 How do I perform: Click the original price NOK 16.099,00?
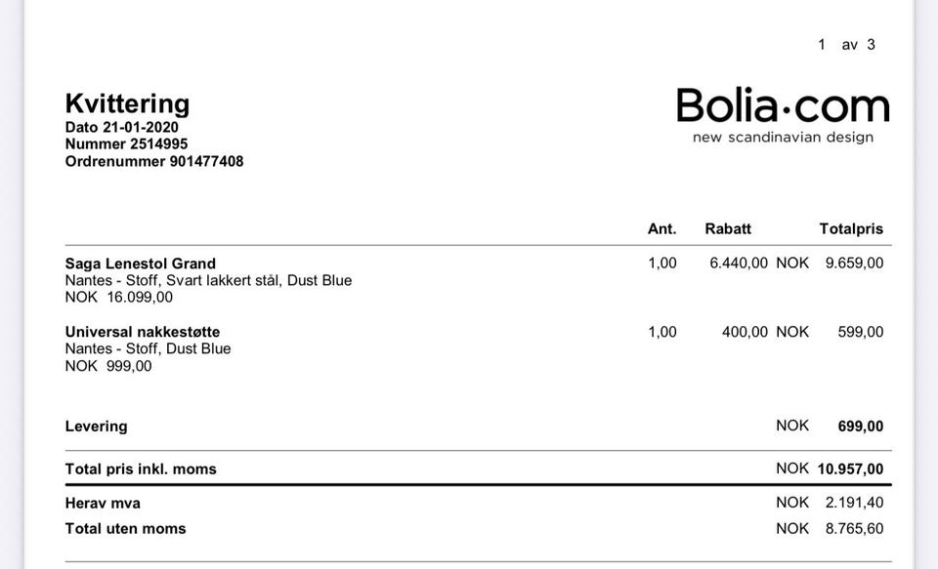pyautogui.click(x=119, y=297)
